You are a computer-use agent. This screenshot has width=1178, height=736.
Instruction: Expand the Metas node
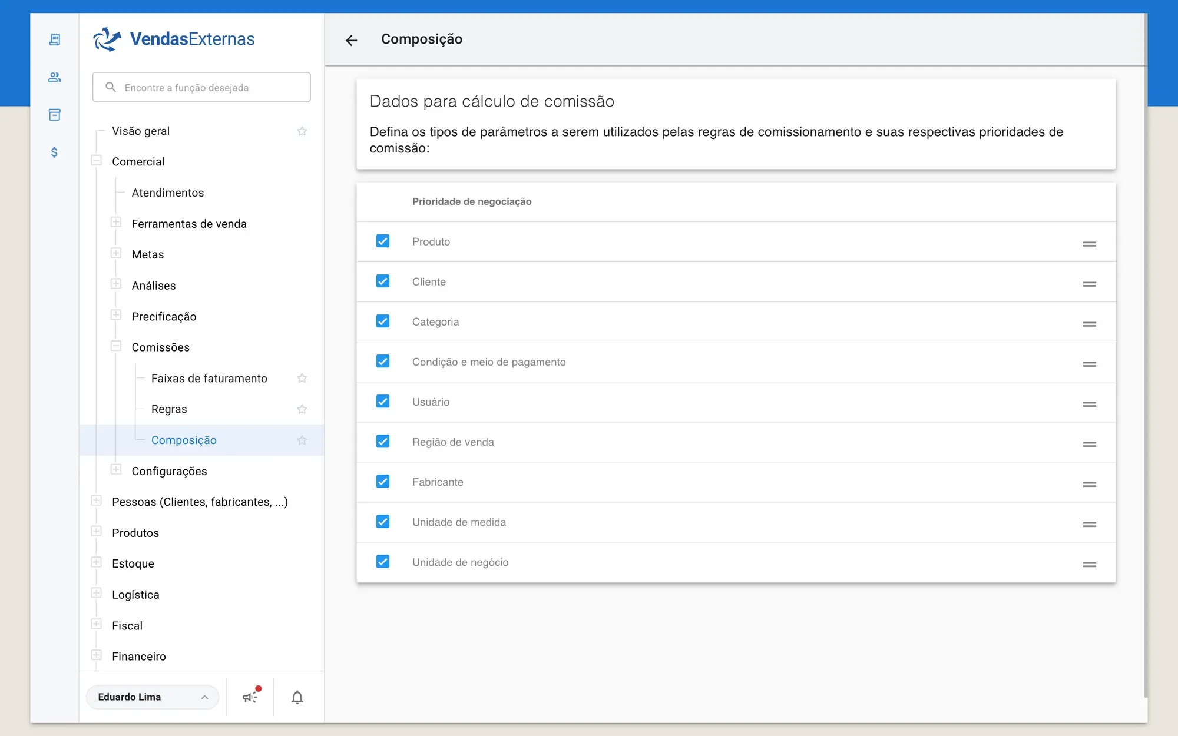tap(116, 253)
